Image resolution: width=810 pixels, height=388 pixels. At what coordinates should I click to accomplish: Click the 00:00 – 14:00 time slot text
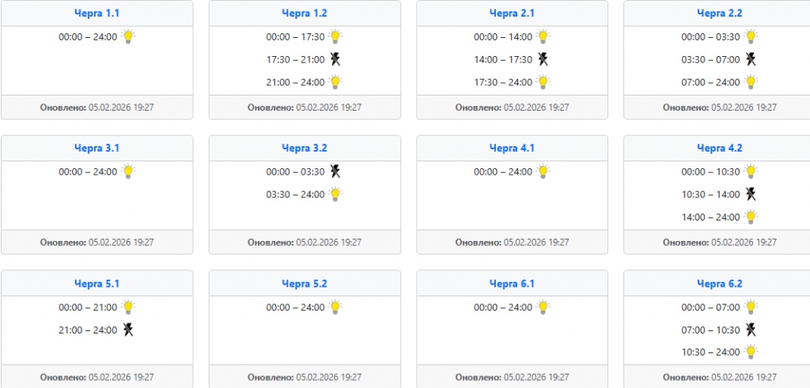coord(503,36)
